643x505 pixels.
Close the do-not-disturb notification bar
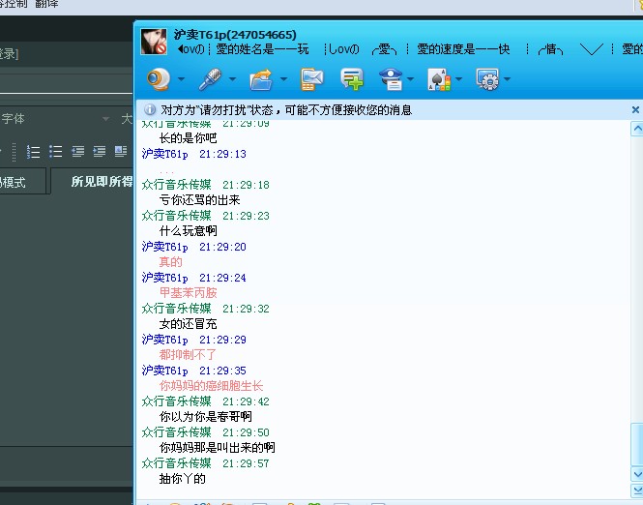635,110
